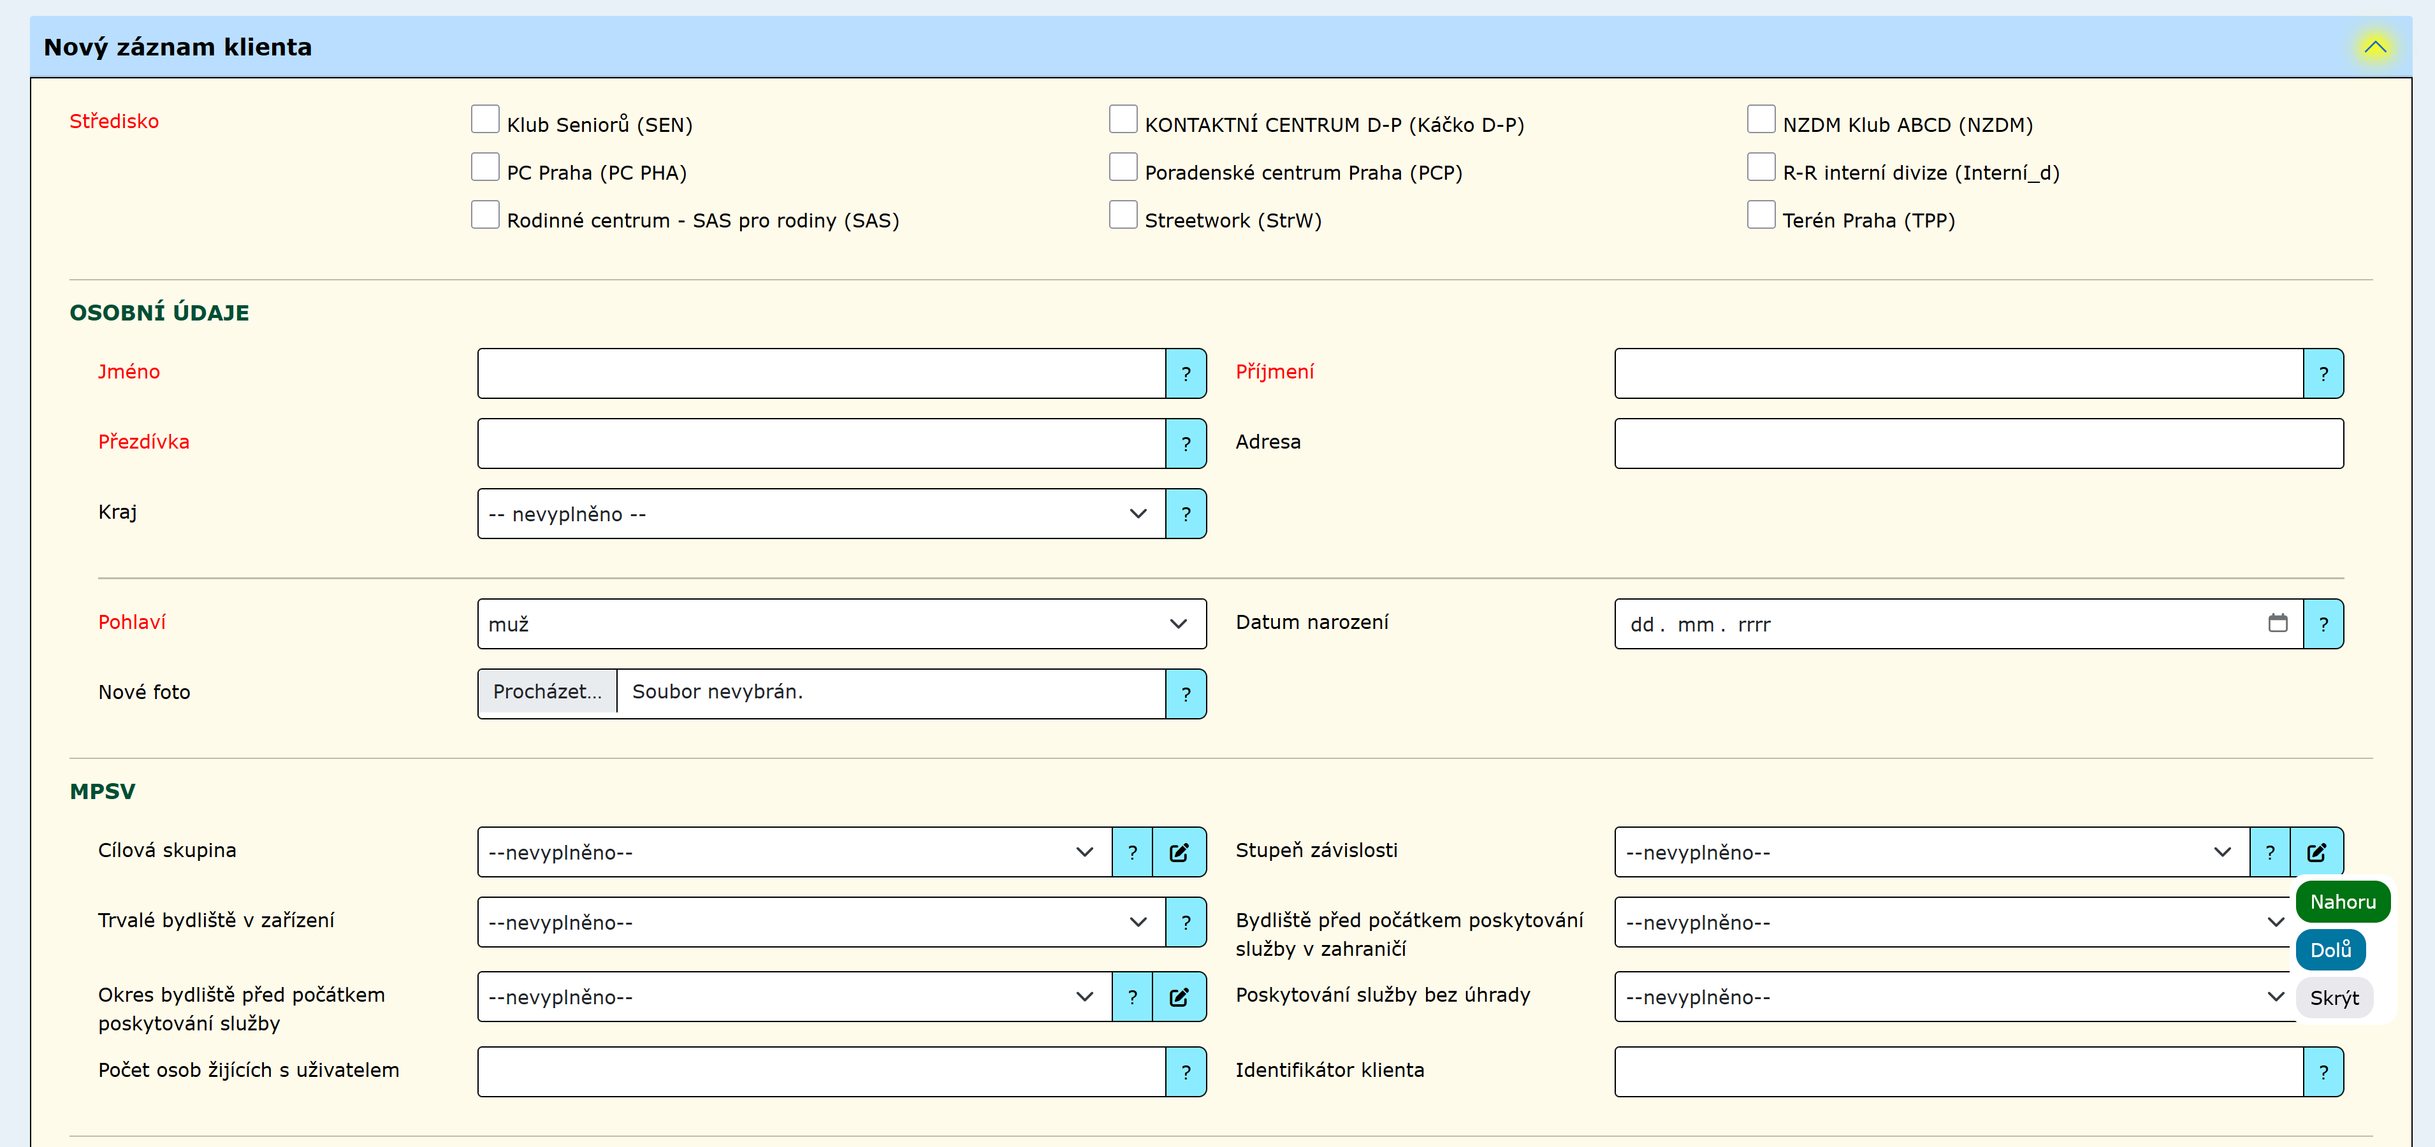The image size is (2435, 1147).
Task: Open edit icon for Cílová skupina
Action: click(1179, 852)
